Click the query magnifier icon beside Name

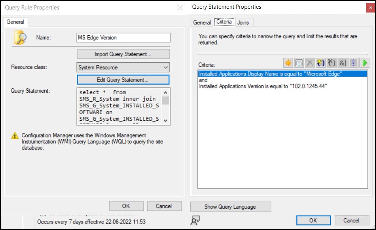20,38
